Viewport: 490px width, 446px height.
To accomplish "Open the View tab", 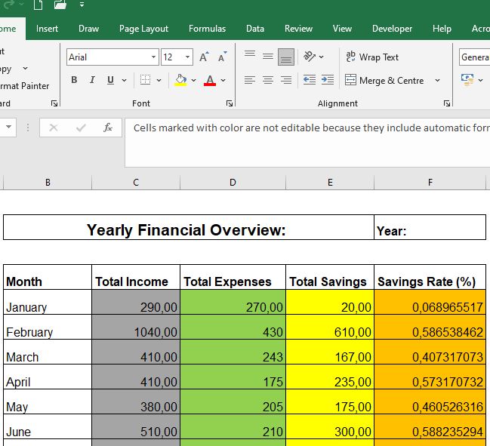I will point(342,29).
